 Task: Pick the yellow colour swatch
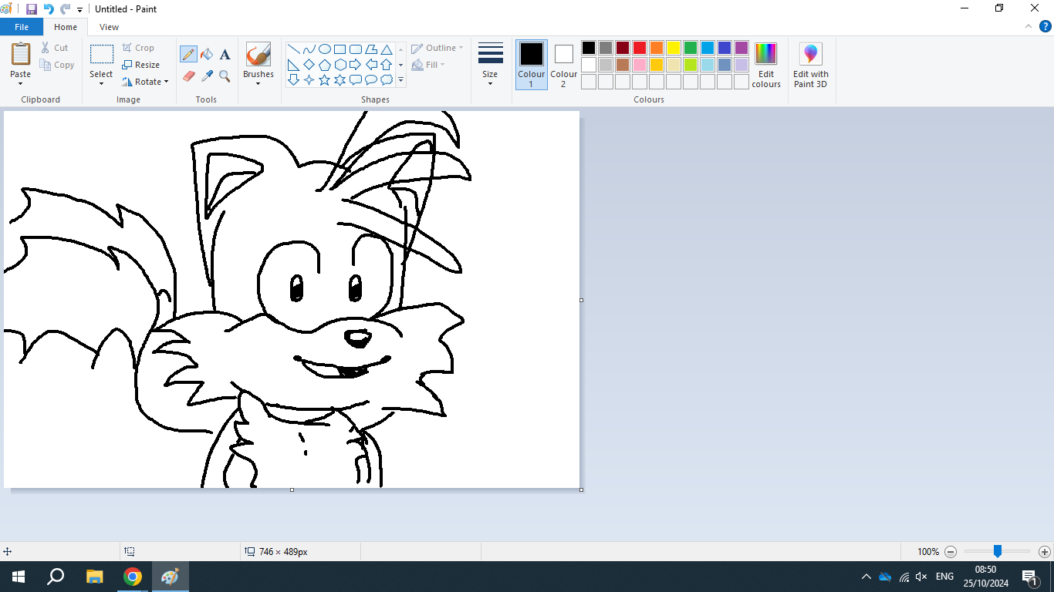[674, 48]
